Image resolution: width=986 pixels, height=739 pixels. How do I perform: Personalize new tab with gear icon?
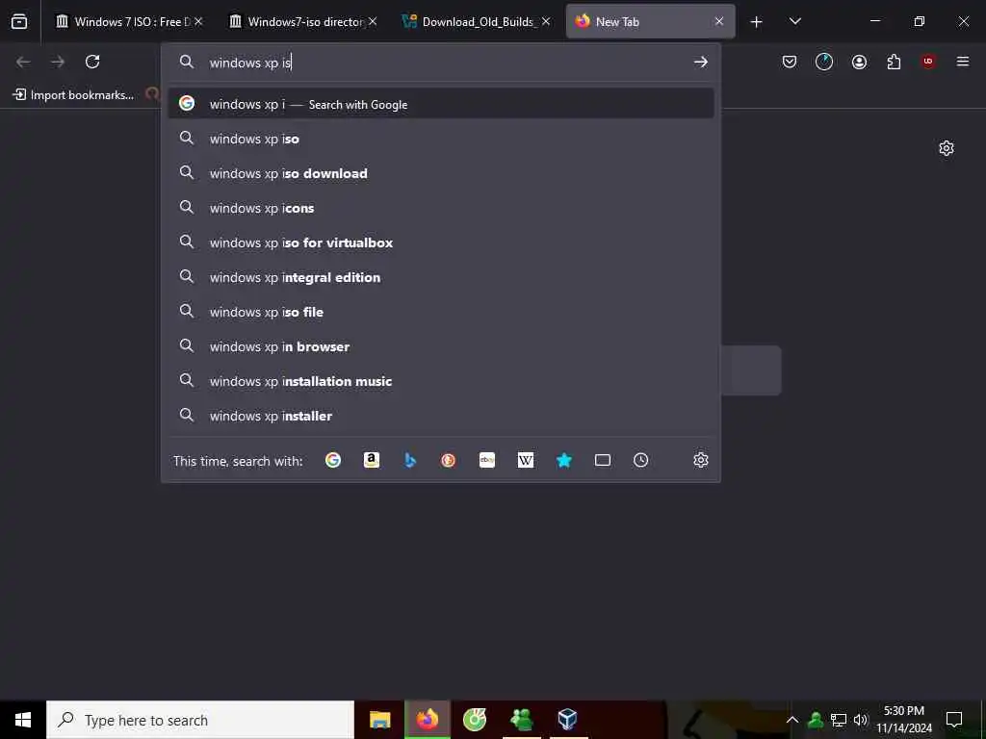(x=947, y=148)
